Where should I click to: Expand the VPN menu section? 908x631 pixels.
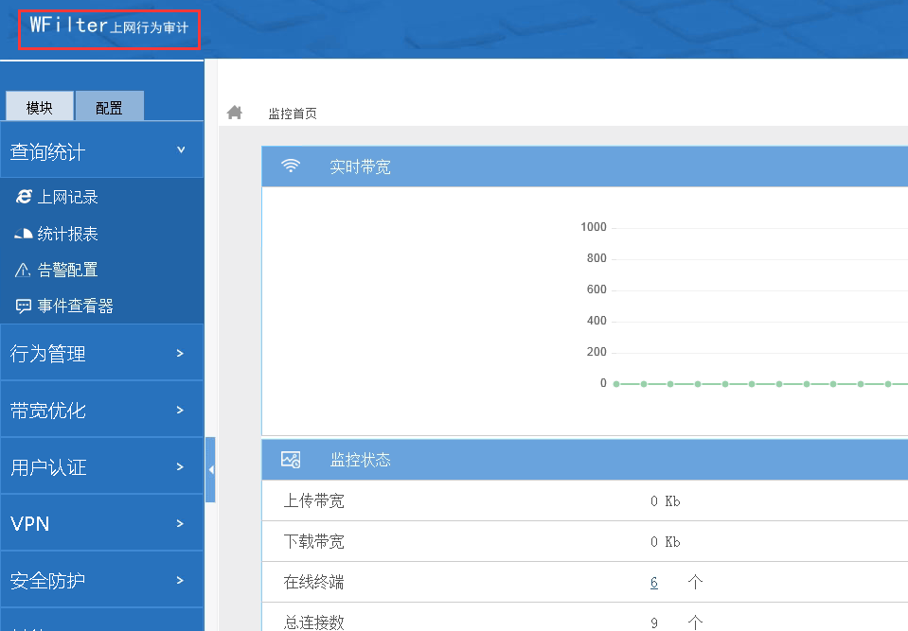click(x=101, y=523)
